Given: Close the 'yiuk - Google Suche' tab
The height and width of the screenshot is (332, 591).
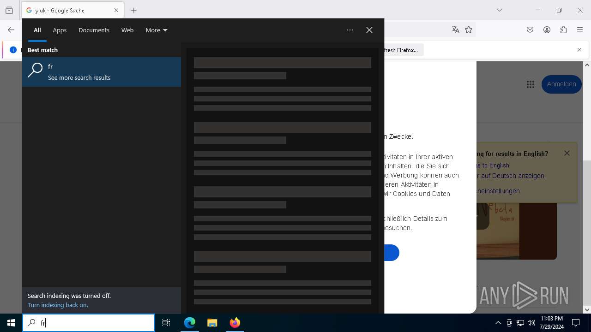Looking at the screenshot, I should (x=116, y=10).
